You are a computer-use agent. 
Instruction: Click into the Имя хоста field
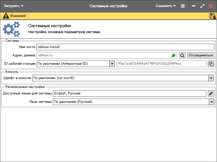coord(125,47)
